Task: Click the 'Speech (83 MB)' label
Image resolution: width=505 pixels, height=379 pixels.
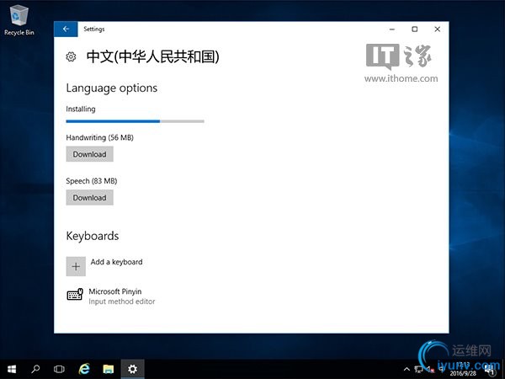Action: (92, 181)
